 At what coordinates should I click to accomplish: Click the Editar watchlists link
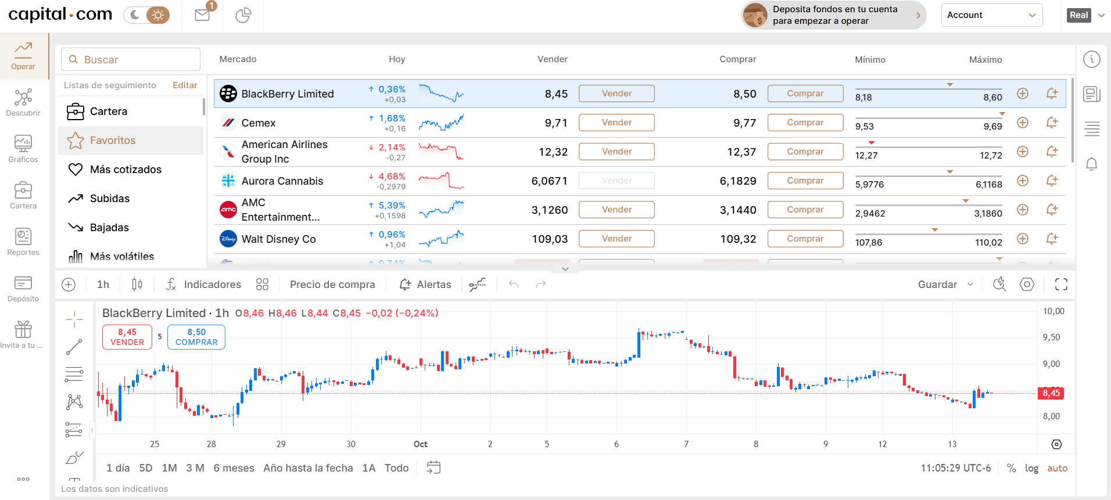[x=185, y=85]
